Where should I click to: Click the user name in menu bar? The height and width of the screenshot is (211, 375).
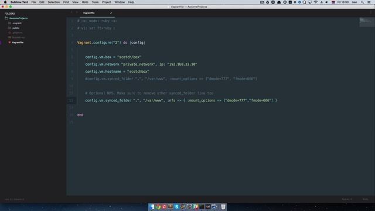(x=354, y=2)
